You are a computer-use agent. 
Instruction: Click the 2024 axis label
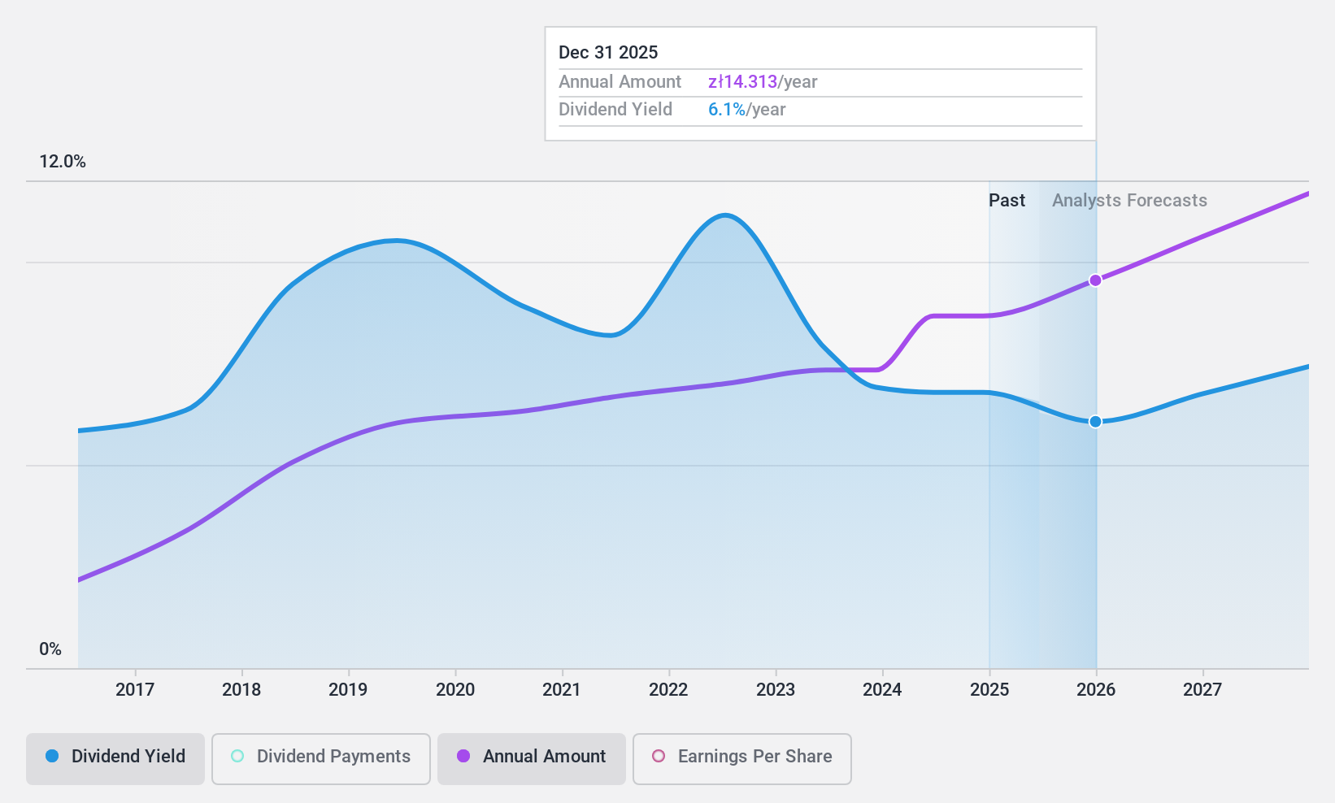(882, 690)
